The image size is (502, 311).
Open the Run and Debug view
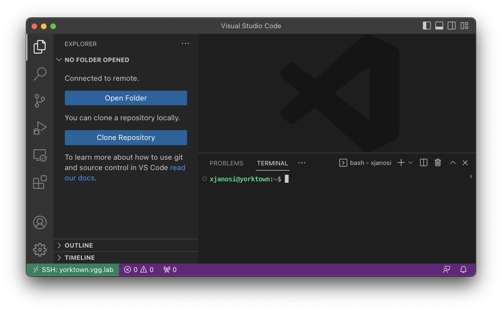pos(39,128)
